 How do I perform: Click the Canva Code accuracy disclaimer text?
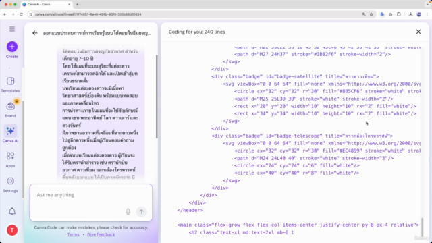point(91,227)
